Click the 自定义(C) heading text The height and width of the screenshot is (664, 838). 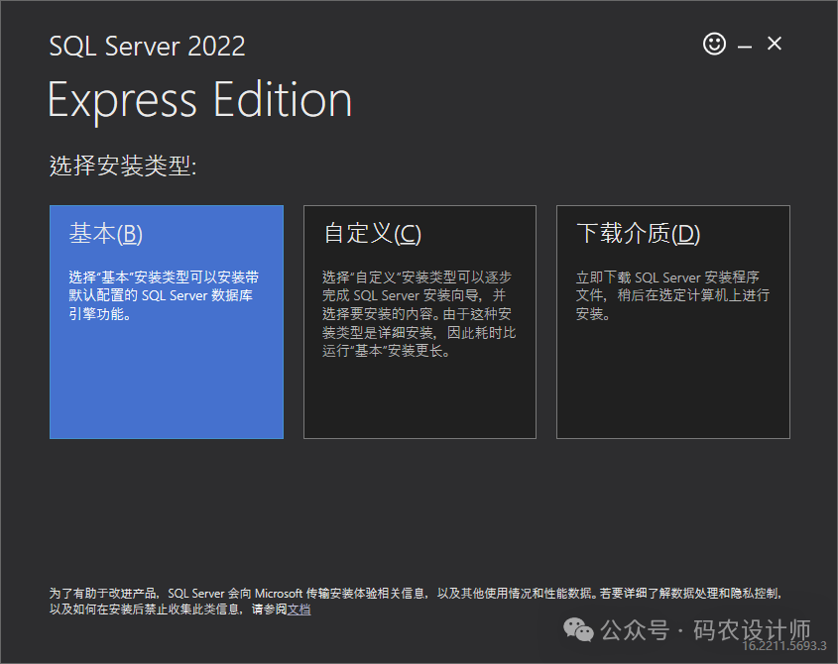pyautogui.click(x=372, y=234)
